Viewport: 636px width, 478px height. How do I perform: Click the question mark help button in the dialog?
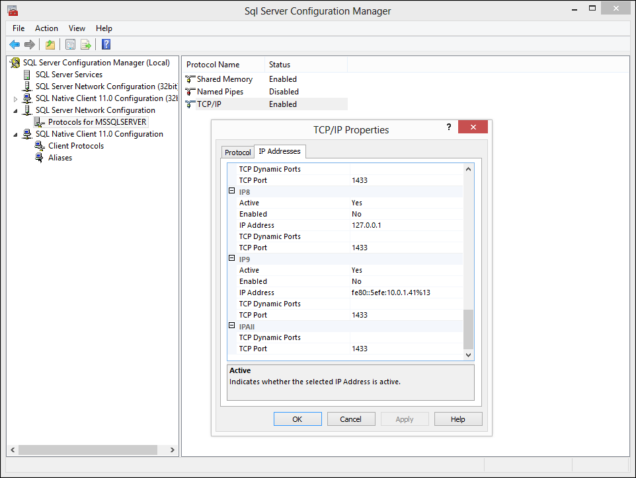click(x=449, y=127)
